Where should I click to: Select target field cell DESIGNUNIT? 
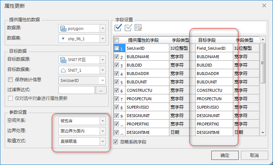pos(214,115)
